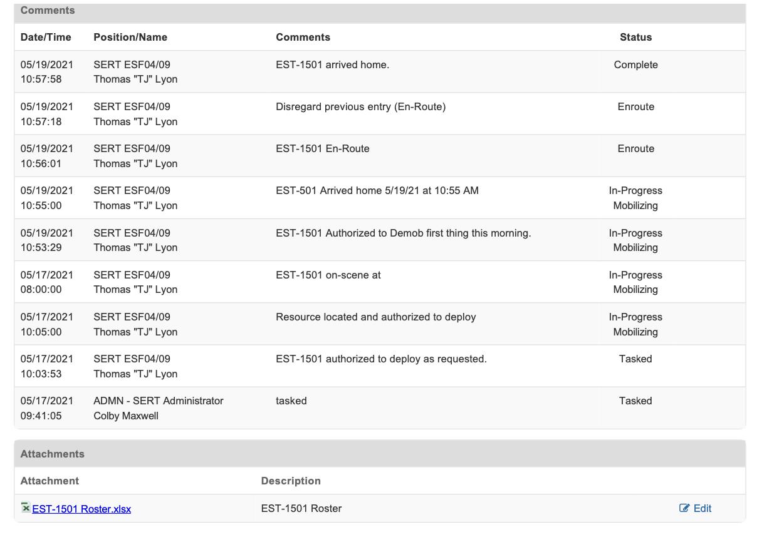Click the 'Complete' status entry
The image size is (757, 542).
pos(635,64)
